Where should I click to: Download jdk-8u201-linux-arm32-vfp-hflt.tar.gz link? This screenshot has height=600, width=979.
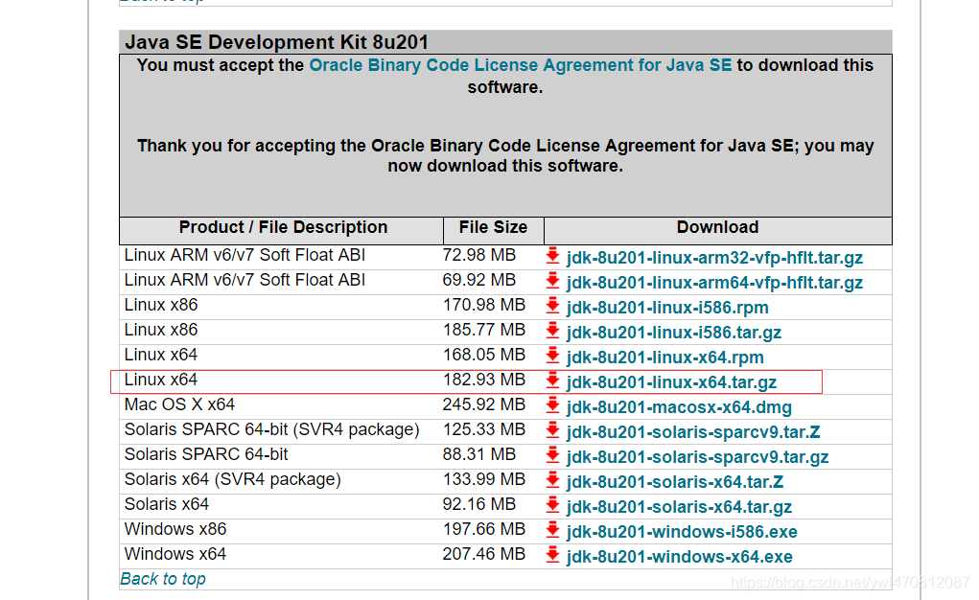714,258
